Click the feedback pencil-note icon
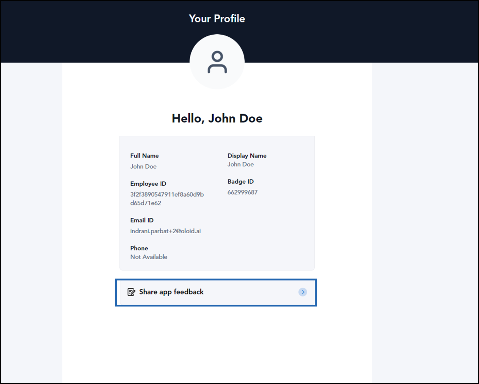Viewport: 479px width, 384px height. 131,292
